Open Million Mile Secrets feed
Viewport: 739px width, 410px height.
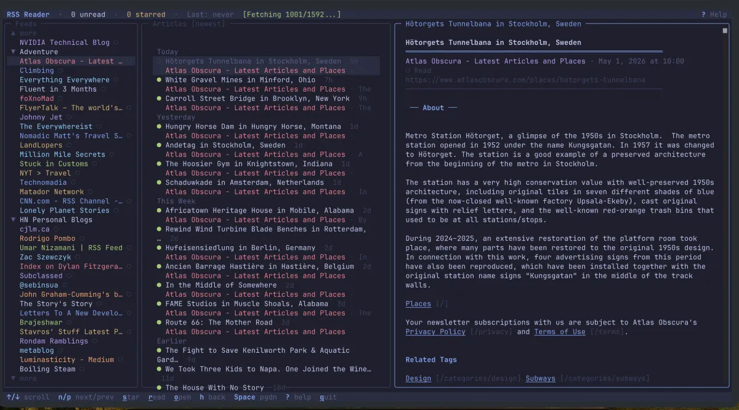[x=62, y=155]
